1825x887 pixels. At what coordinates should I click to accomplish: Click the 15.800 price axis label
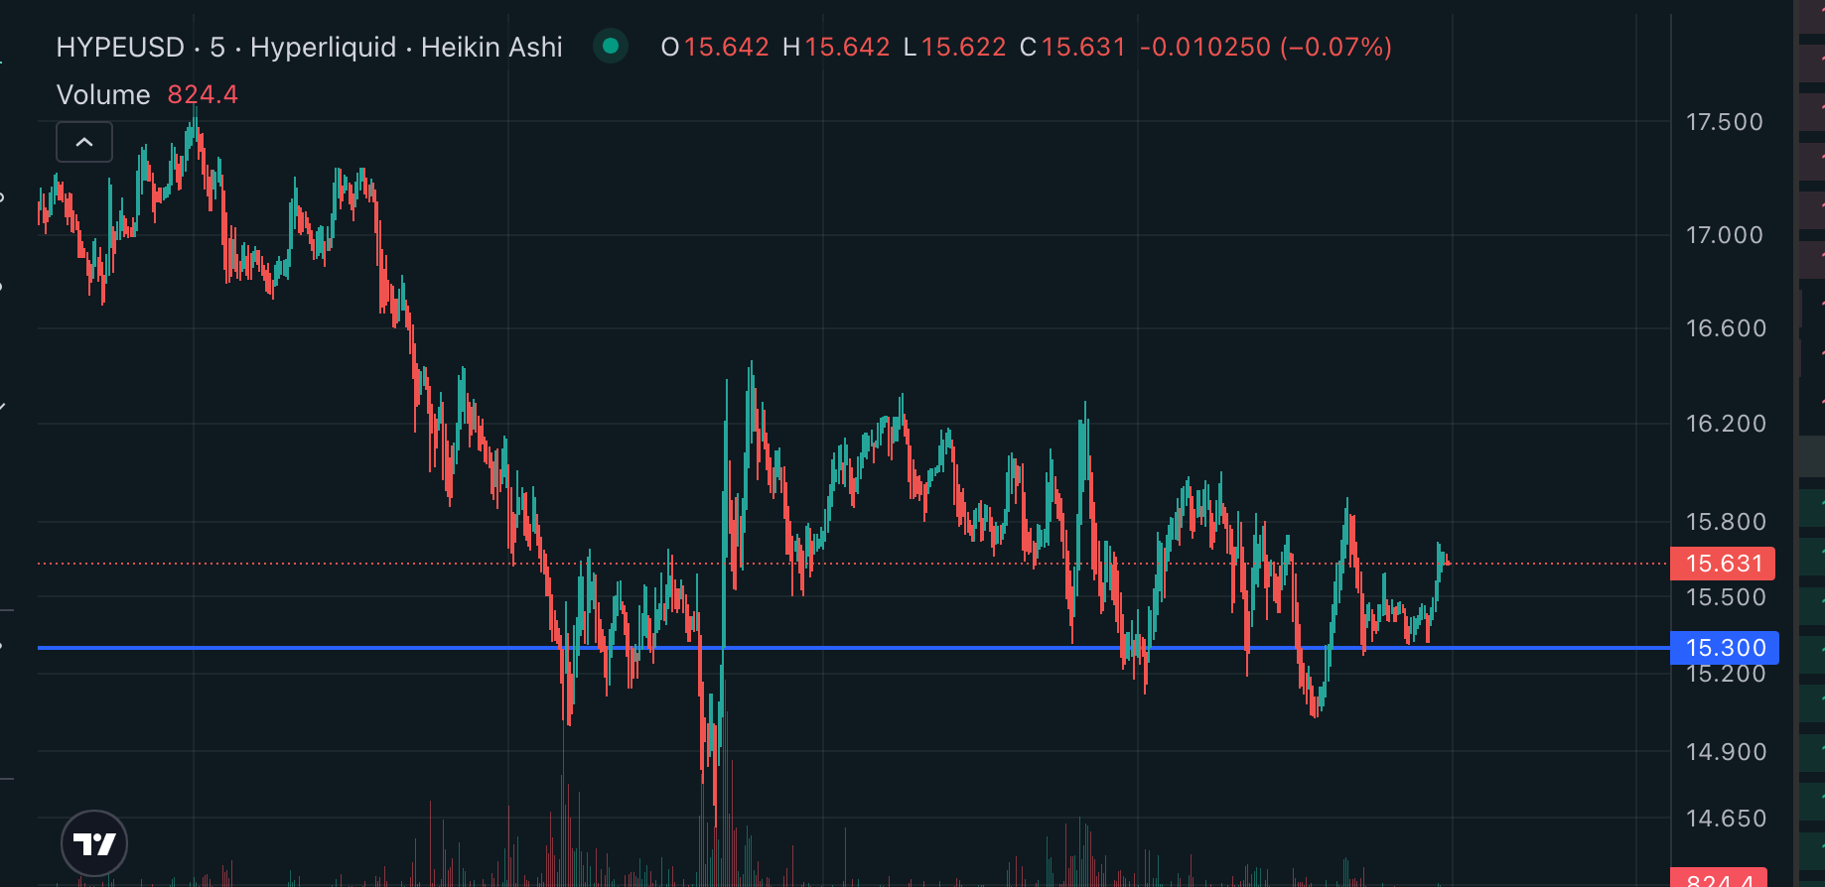pyautogui.click(x=1726, y=522)
